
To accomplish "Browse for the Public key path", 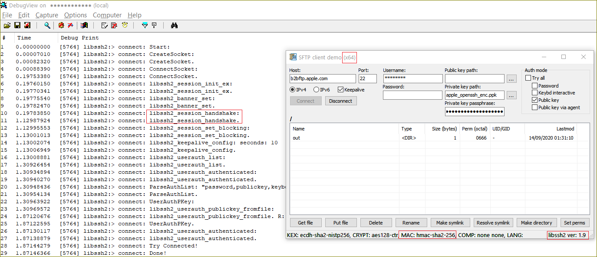I will [x=511, y=79].
